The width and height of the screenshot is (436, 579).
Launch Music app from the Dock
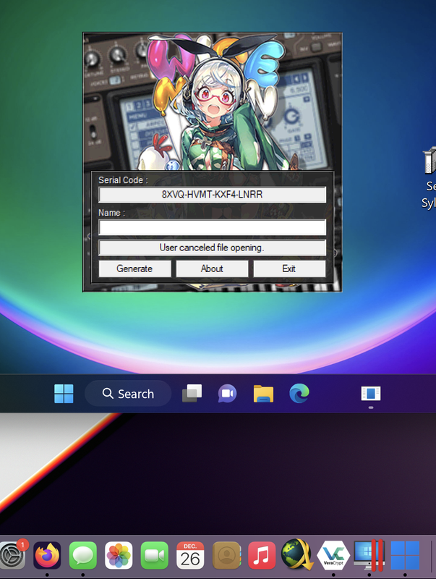(262, 555)
